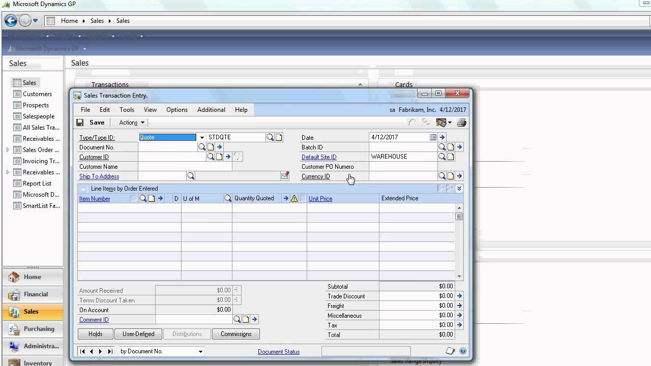Open Customer ID lookup magnifier
Image resolution: width=651 pixels, height=366 pixels.
210,157
